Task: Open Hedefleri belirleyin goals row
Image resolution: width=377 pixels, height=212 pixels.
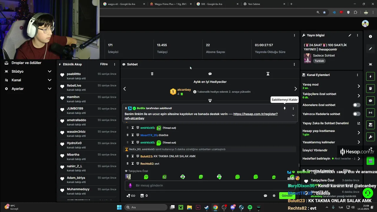Action: point(331,158)
